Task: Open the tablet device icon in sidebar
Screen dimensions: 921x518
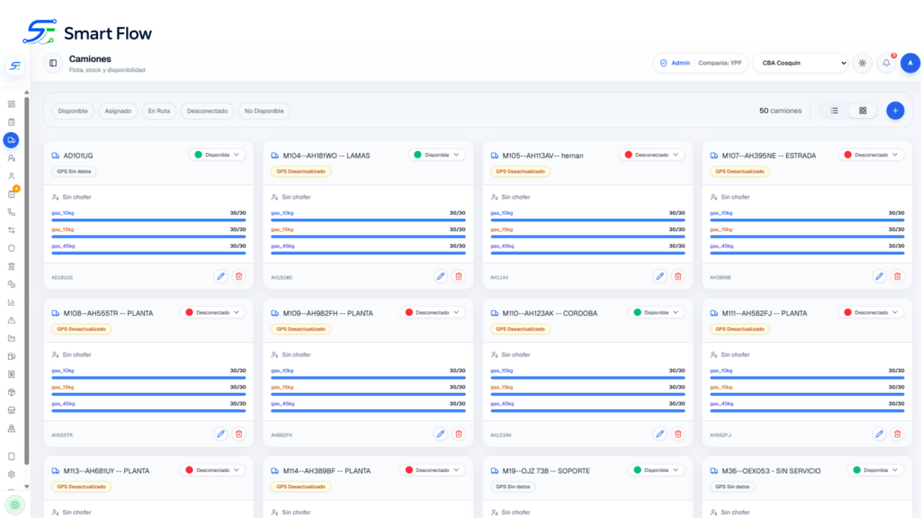Action: pos(11,456)
